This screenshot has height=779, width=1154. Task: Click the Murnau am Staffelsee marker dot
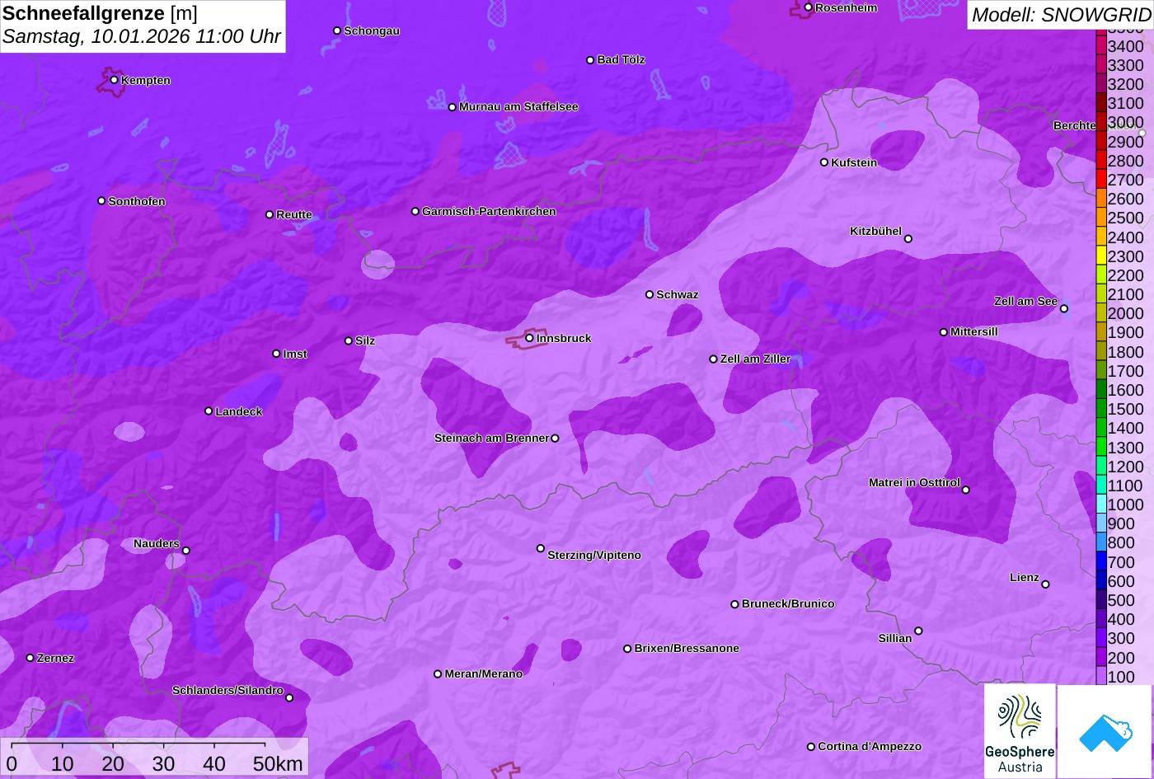click(x=452, y=107)
